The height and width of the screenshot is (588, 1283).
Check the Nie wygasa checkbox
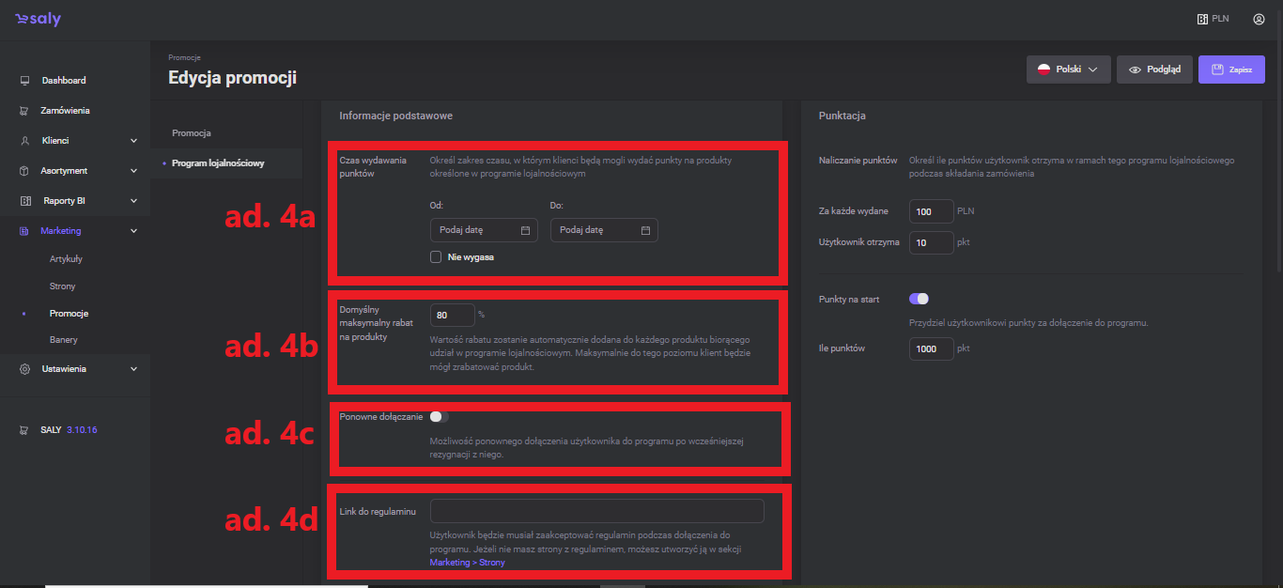(436, 256)
